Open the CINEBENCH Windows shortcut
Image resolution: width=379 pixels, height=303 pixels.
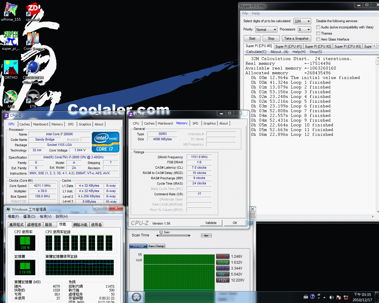click(33, 72)
